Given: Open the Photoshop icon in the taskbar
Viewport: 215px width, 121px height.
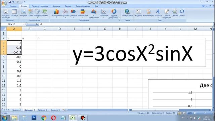Looking at the screenshot, I should [x=34, y=118].
